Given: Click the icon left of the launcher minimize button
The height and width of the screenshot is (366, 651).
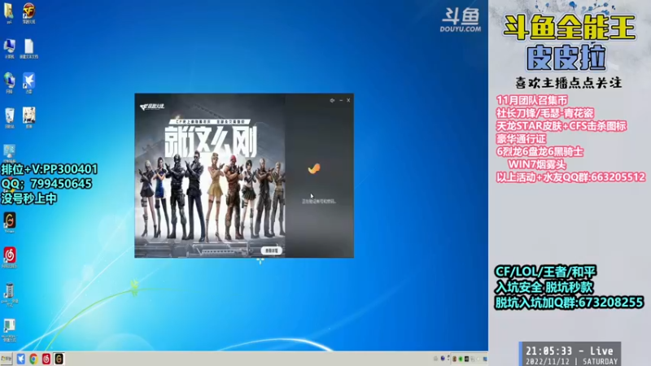Looking at the screenshot, I should (x=332, y=100).
